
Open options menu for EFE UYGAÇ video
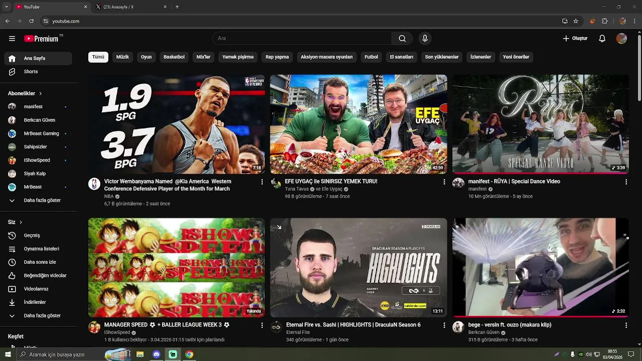tap(444, 182)
